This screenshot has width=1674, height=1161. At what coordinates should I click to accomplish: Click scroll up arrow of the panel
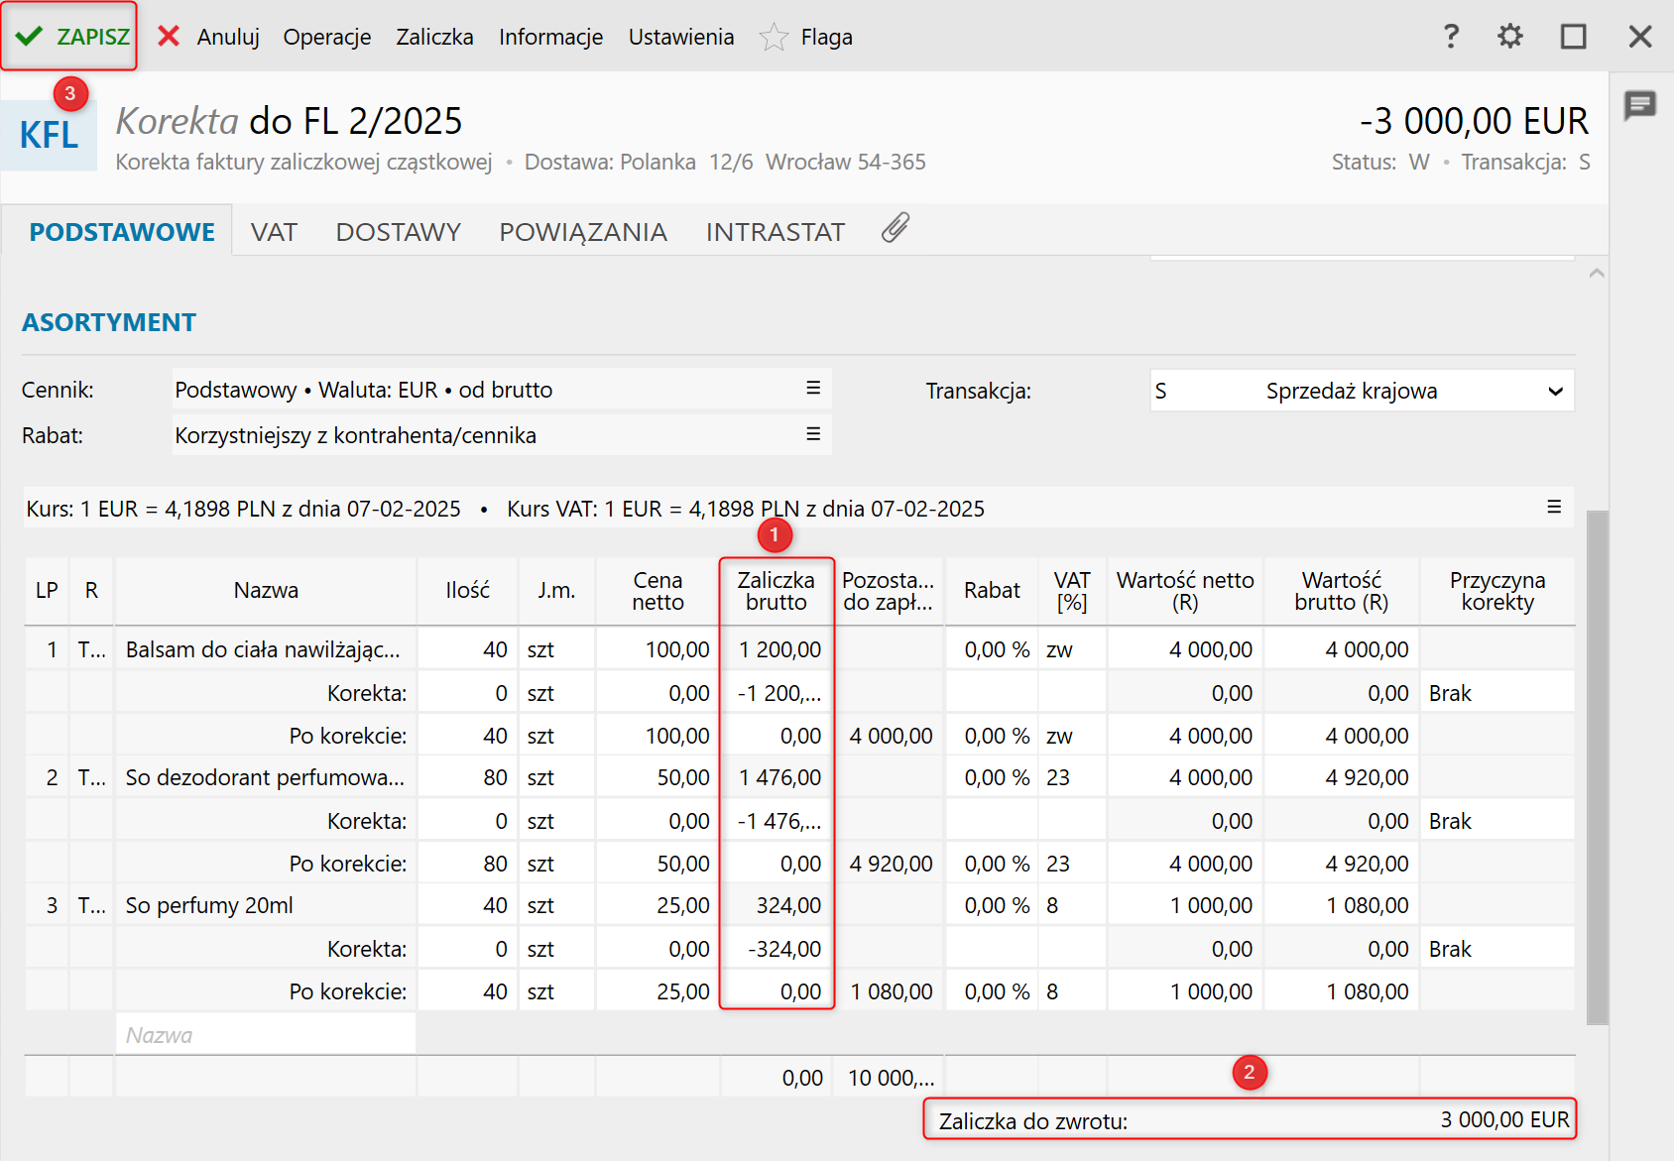pos(1597,273)
